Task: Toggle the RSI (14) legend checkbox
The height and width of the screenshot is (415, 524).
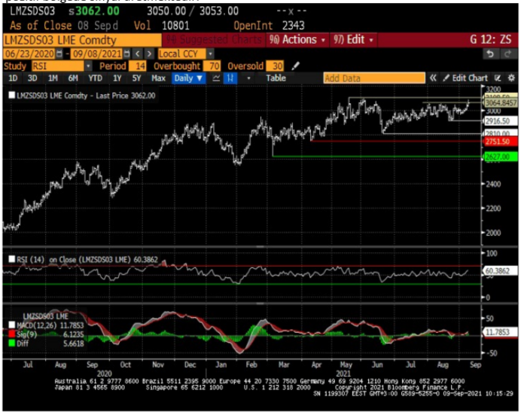Action: pyautogui.click(x=12, y=259)
